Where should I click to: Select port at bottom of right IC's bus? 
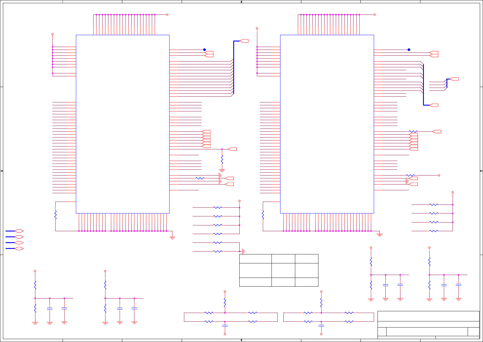tap(434, 105)
